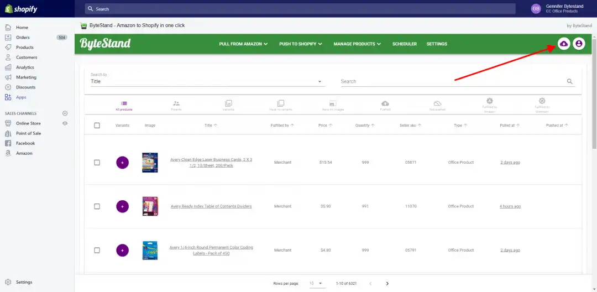The height and width of the screenshot is (292, 597).
Task: Open Apps in the sidebar
Action: click(x=21, y=97)
